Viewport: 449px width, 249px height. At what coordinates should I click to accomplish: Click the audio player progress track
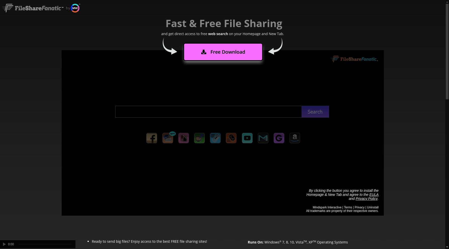pos(45,244)
